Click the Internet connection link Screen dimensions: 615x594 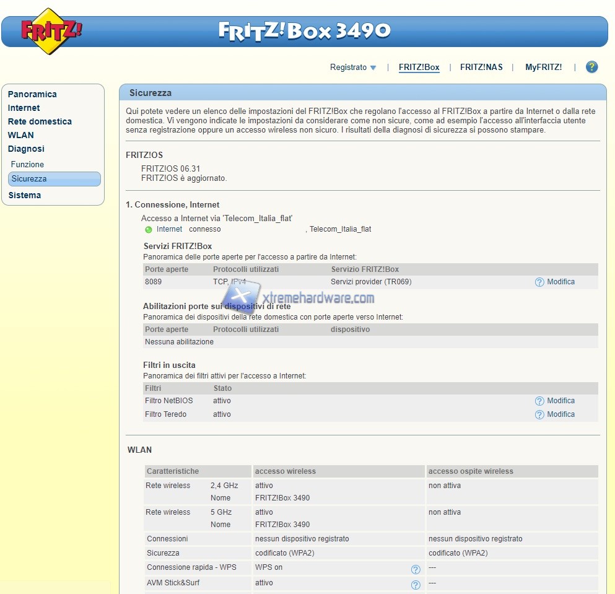coord(169,229)
